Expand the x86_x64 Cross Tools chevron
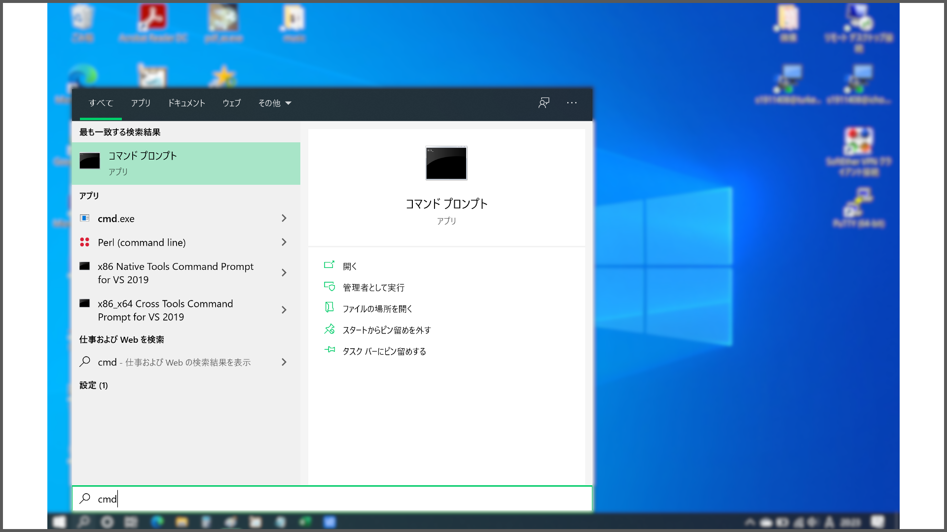 point(284,310)
